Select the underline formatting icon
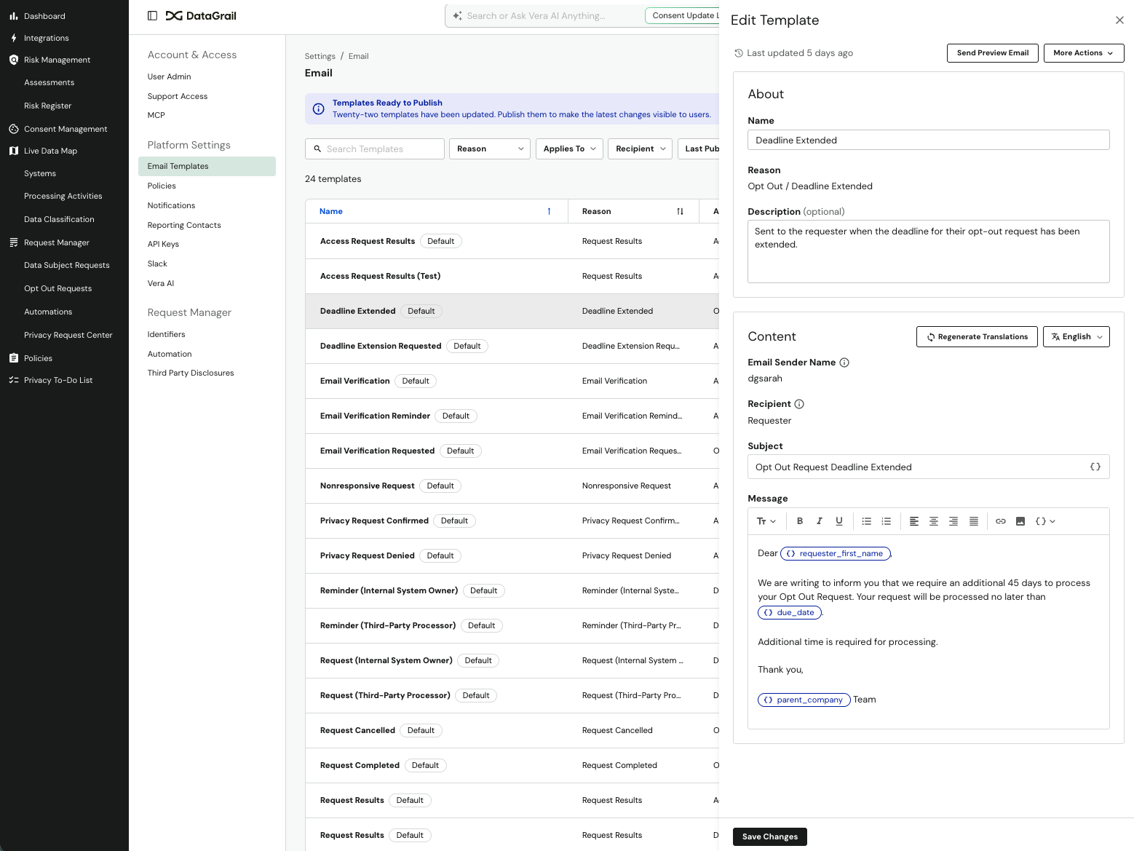1134x851 pixels. (839, 521)
